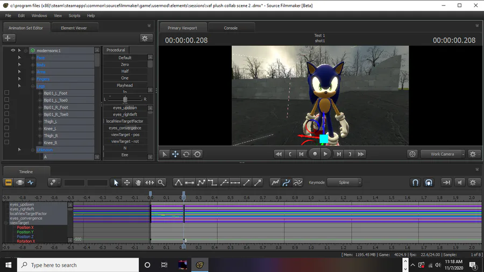Tick the checkbox beside Bip01_R_Foot

click(7, 106)
